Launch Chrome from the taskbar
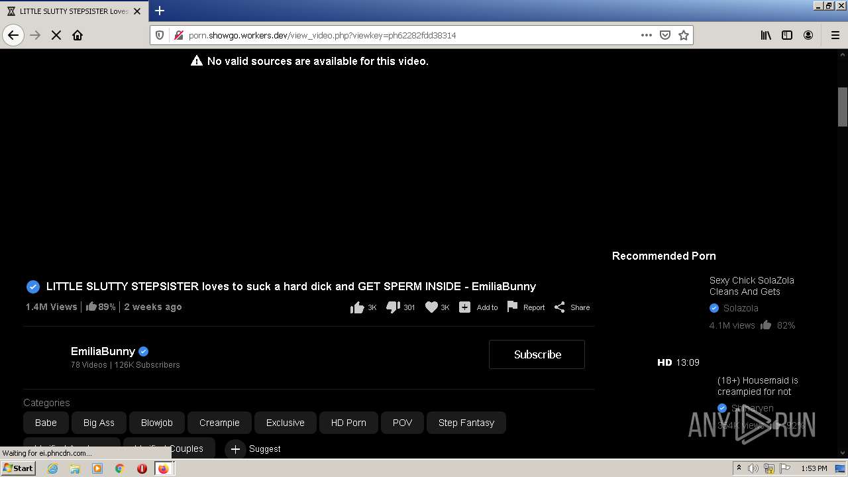The width and height of the screenshot is (848, 477). coord(120,468)
